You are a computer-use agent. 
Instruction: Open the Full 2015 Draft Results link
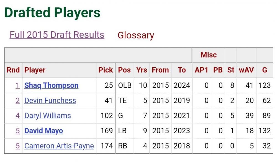point(57,35)
